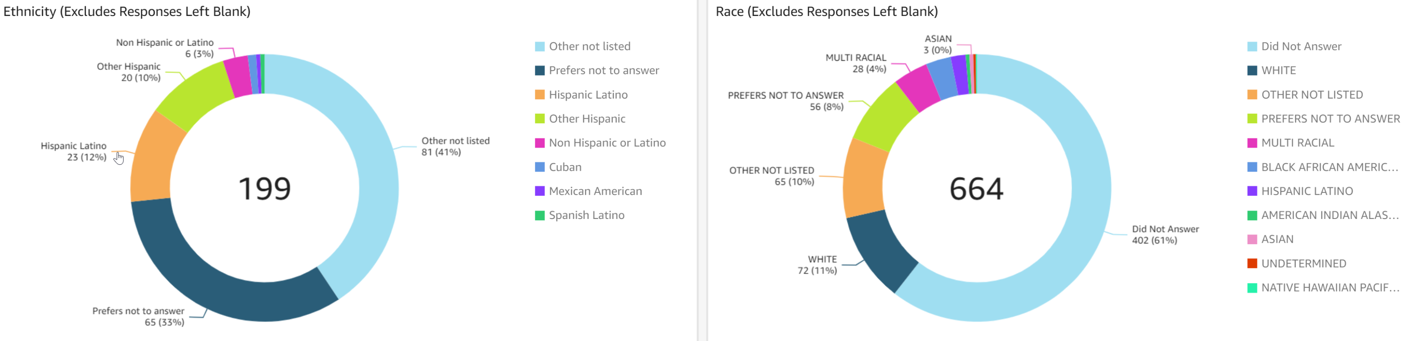Image resolution: width=1404 pixels, height=341 pixels.
Task: Click the ASIAN legend item
Action: point(1277,239)
